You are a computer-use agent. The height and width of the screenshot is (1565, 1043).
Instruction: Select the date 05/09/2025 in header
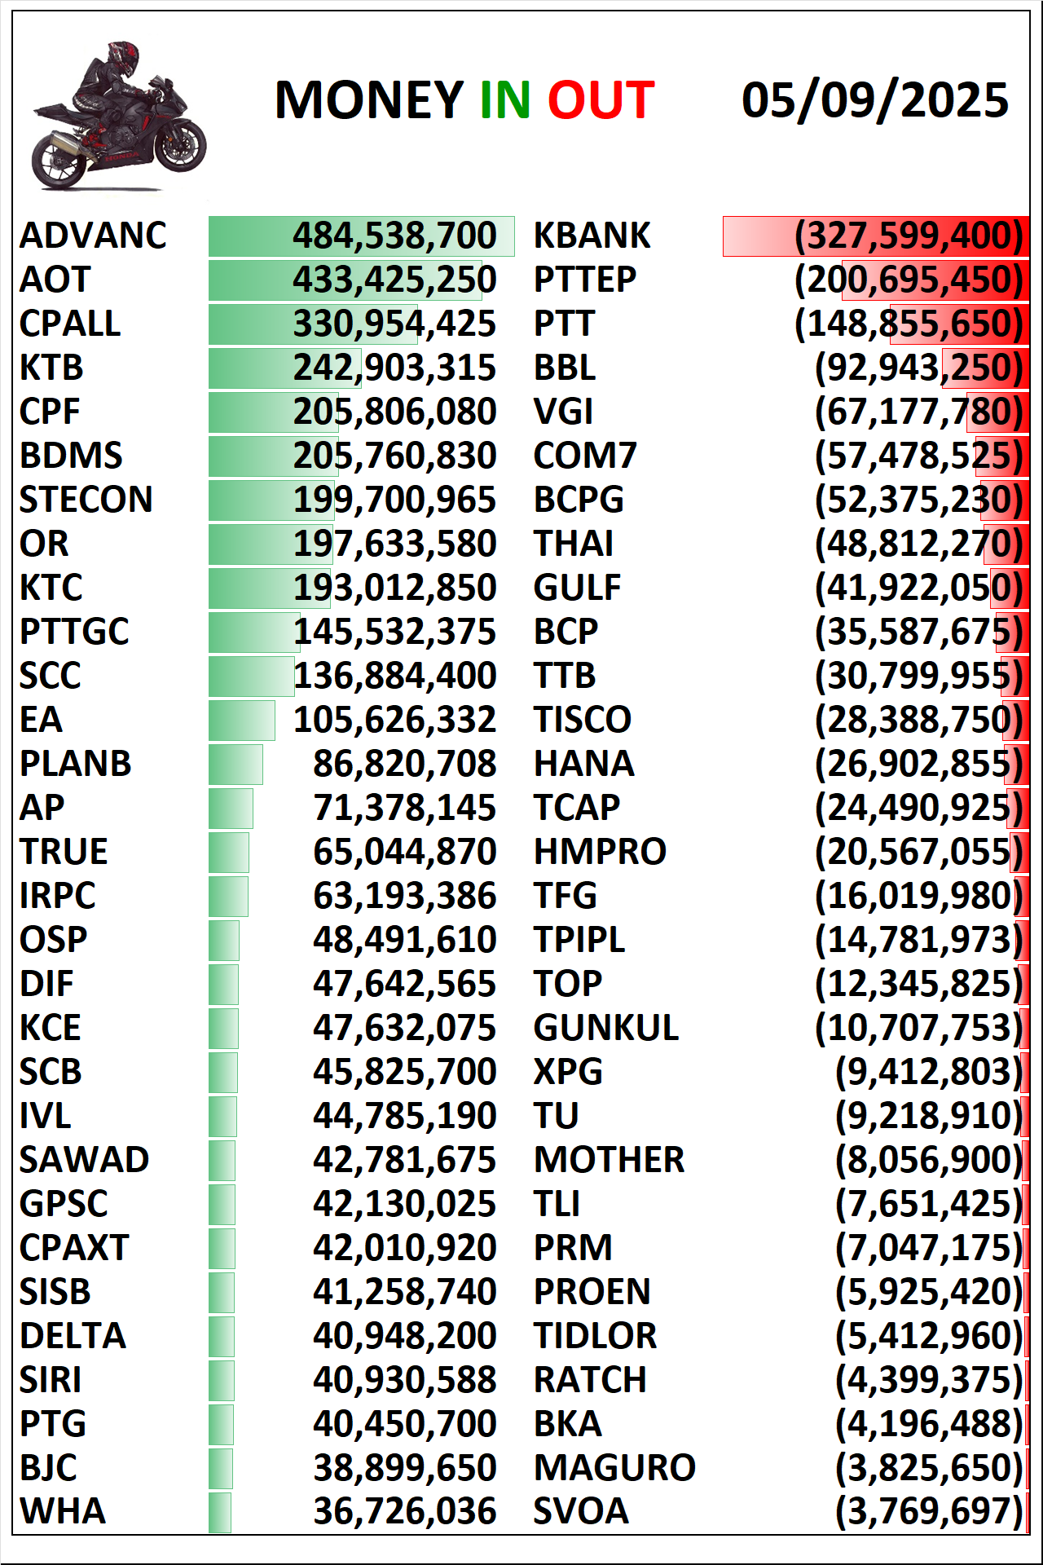pos(875,100)
